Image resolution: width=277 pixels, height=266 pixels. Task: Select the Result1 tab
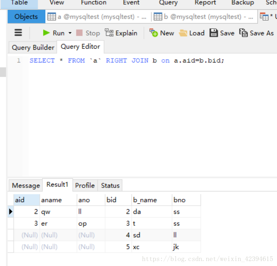click(57, 185)
